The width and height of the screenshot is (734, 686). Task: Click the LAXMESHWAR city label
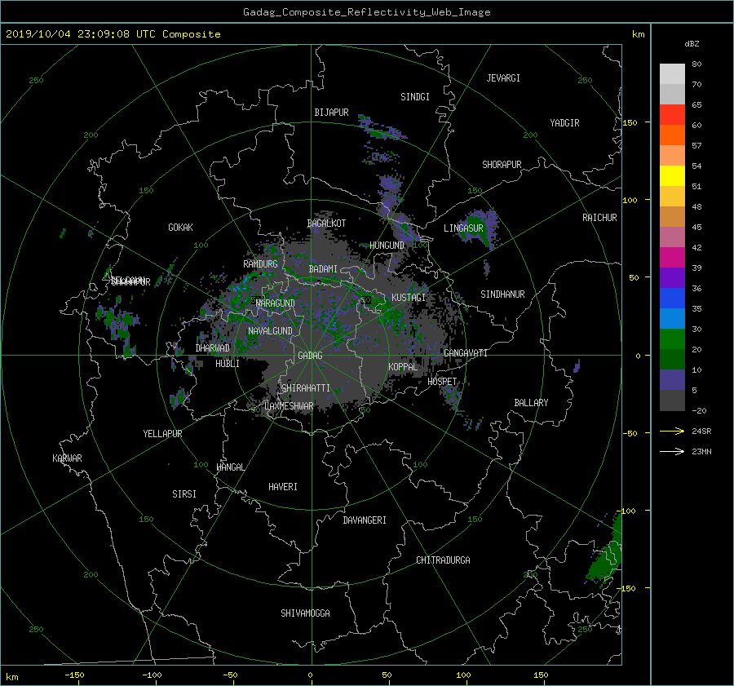tap(289, 406)
